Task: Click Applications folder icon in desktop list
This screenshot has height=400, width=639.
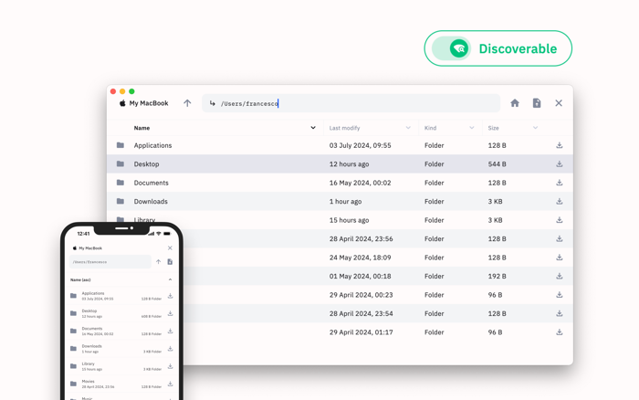Action: 120,145
